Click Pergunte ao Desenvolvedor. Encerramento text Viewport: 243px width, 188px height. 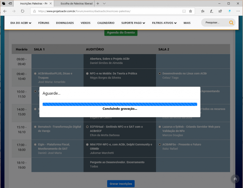(117, 162)
